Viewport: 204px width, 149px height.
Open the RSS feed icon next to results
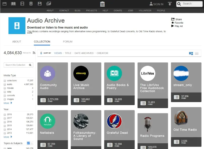[34, 53]
